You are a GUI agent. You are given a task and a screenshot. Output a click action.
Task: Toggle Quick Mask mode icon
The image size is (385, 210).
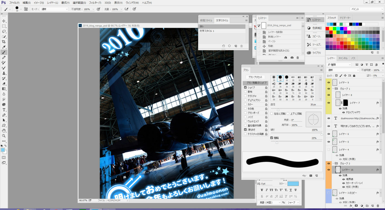coord(4,158)
